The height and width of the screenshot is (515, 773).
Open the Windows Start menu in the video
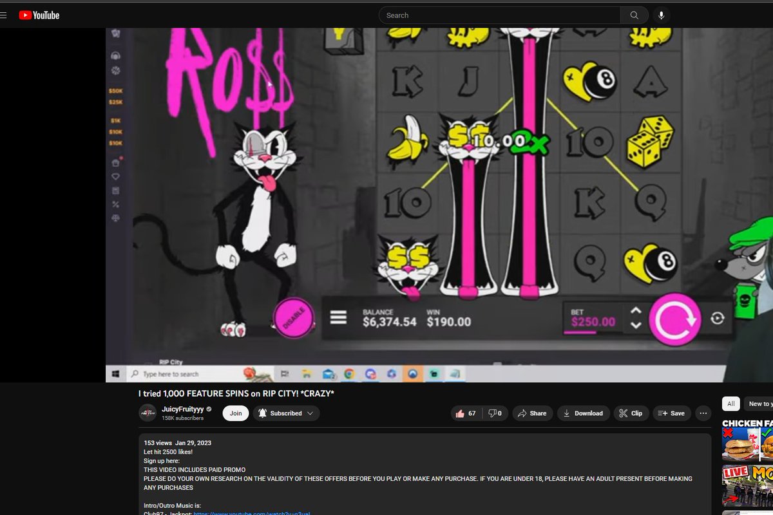pos(116,374)
